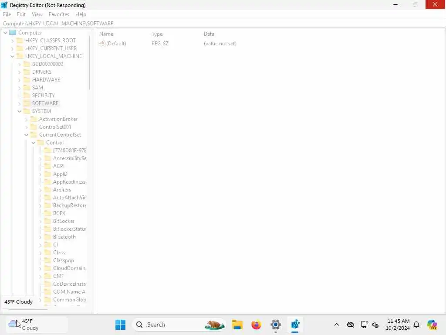Image resolution: width=446 pixels, height=335 pixels.
Task: Select the AppReadiness key label
Action: pos(69,182)
